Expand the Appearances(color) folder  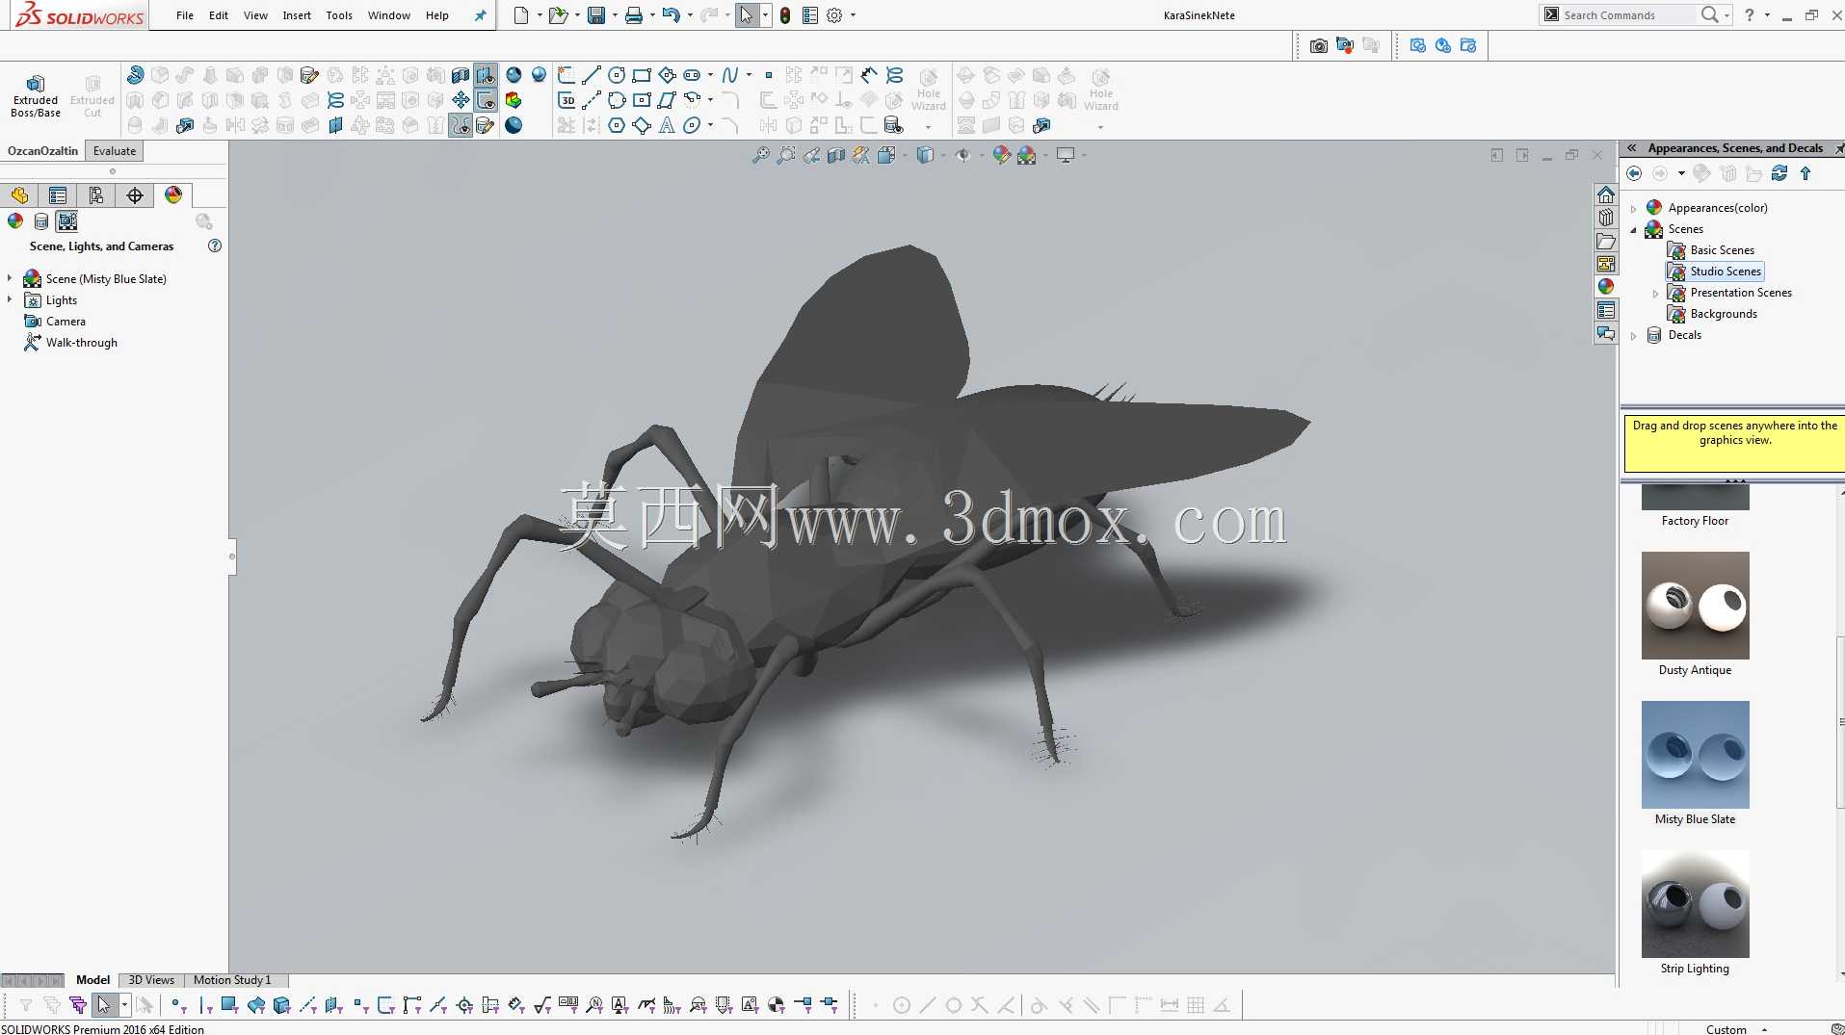(1634, 208)
